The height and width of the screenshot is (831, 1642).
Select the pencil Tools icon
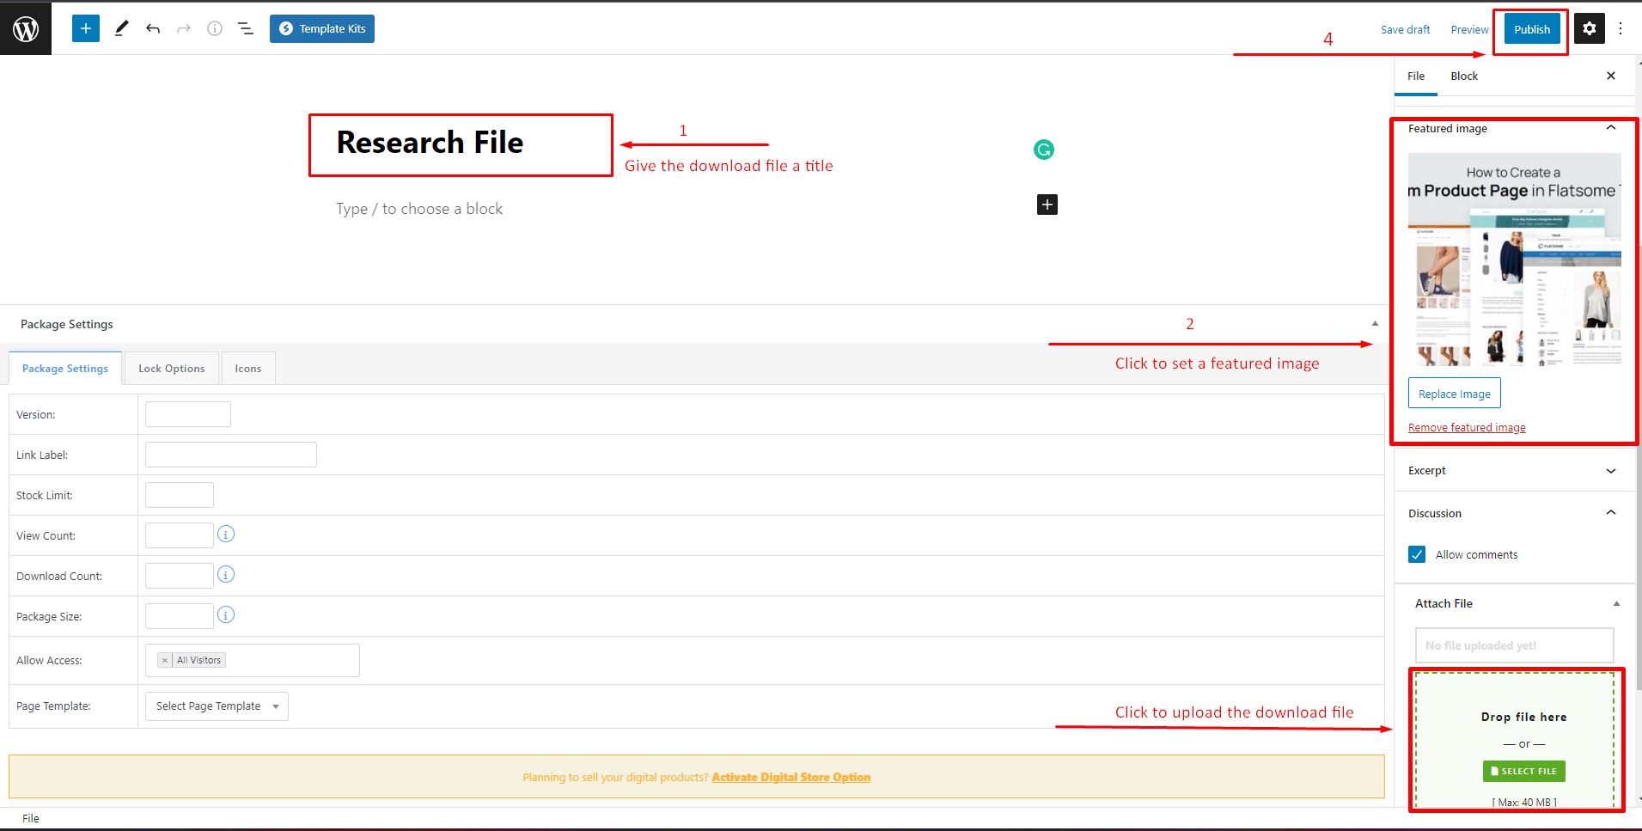point(122,28)
